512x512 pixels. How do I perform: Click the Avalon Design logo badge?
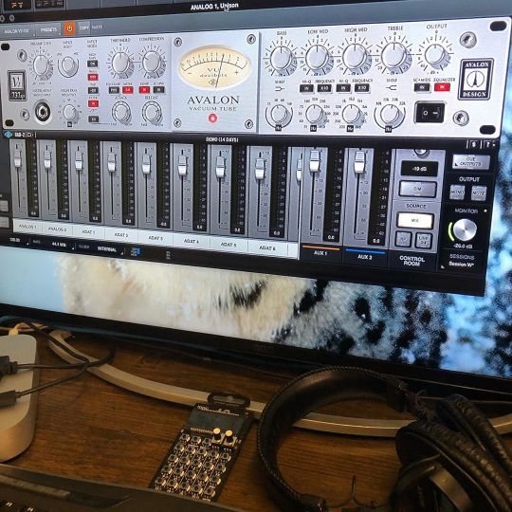(476, 79)
